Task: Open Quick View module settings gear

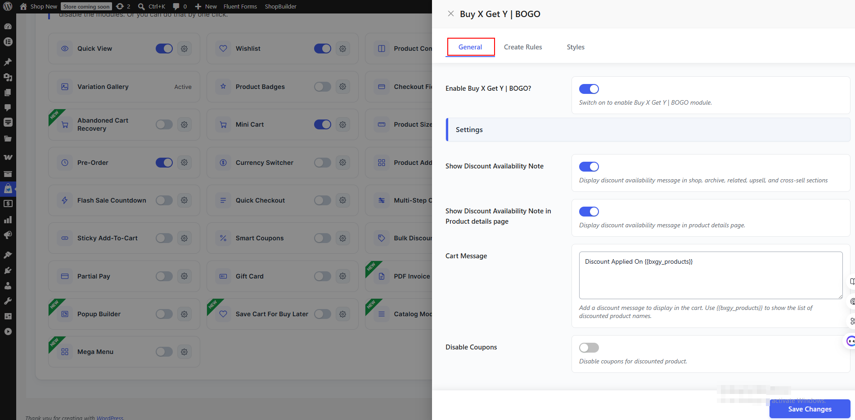Action: 184,49
